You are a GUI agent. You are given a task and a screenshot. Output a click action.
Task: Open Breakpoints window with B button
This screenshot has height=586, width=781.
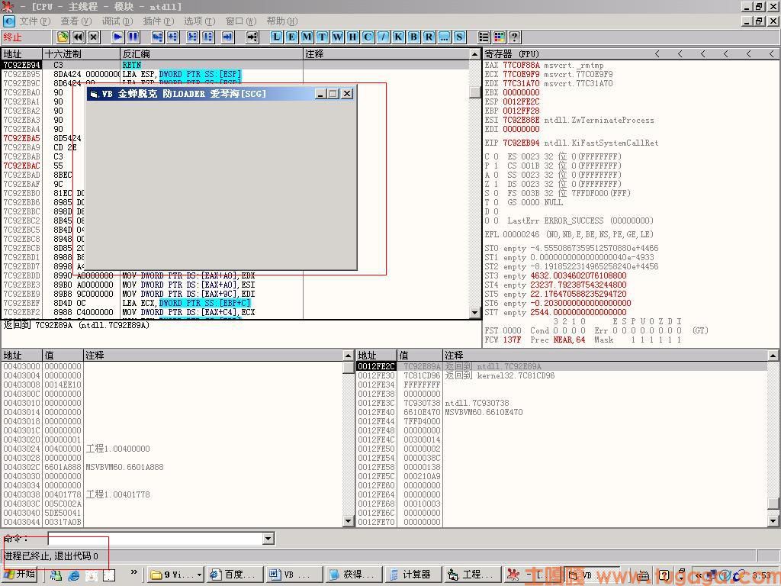[x=414, y=37]
